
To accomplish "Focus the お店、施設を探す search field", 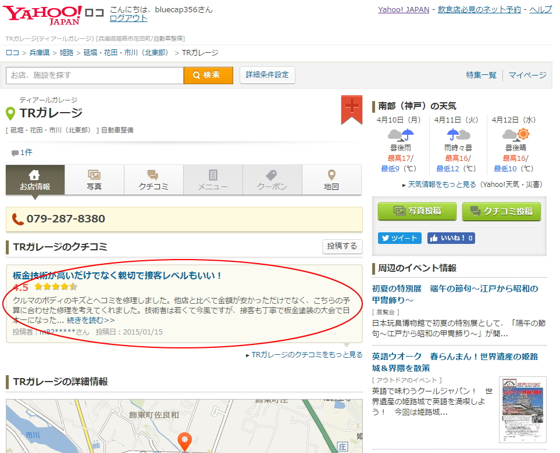I will click(x=95, y=75).
